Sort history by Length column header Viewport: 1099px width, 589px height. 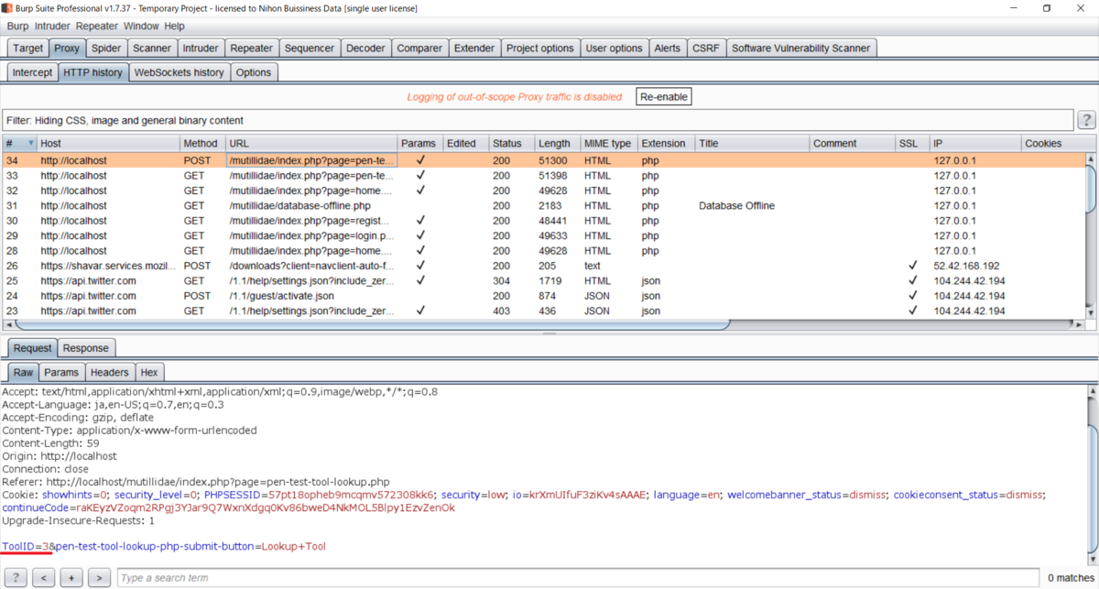point(557,144)
